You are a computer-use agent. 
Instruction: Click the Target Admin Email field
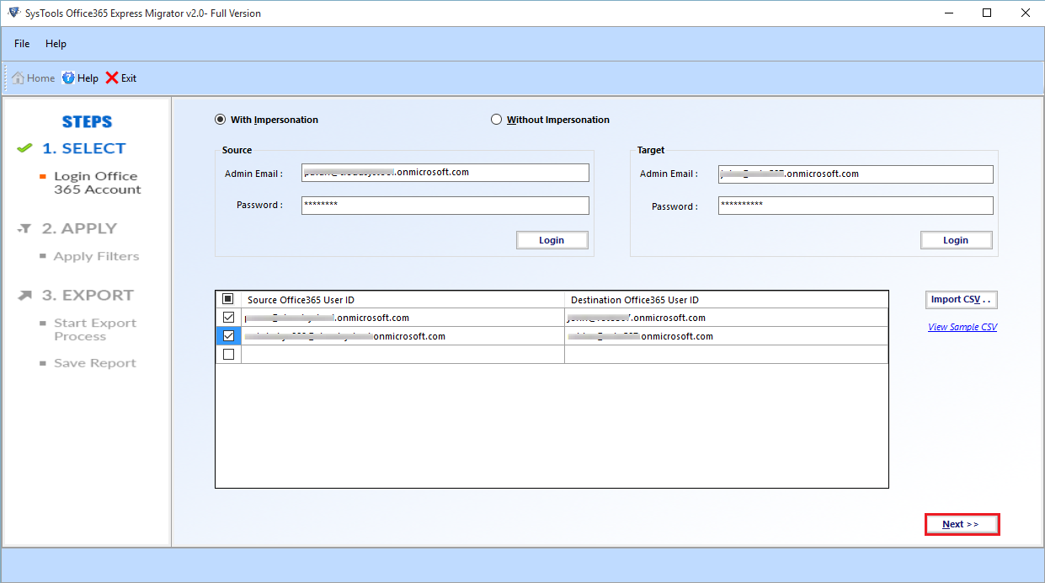pos(856,174)
